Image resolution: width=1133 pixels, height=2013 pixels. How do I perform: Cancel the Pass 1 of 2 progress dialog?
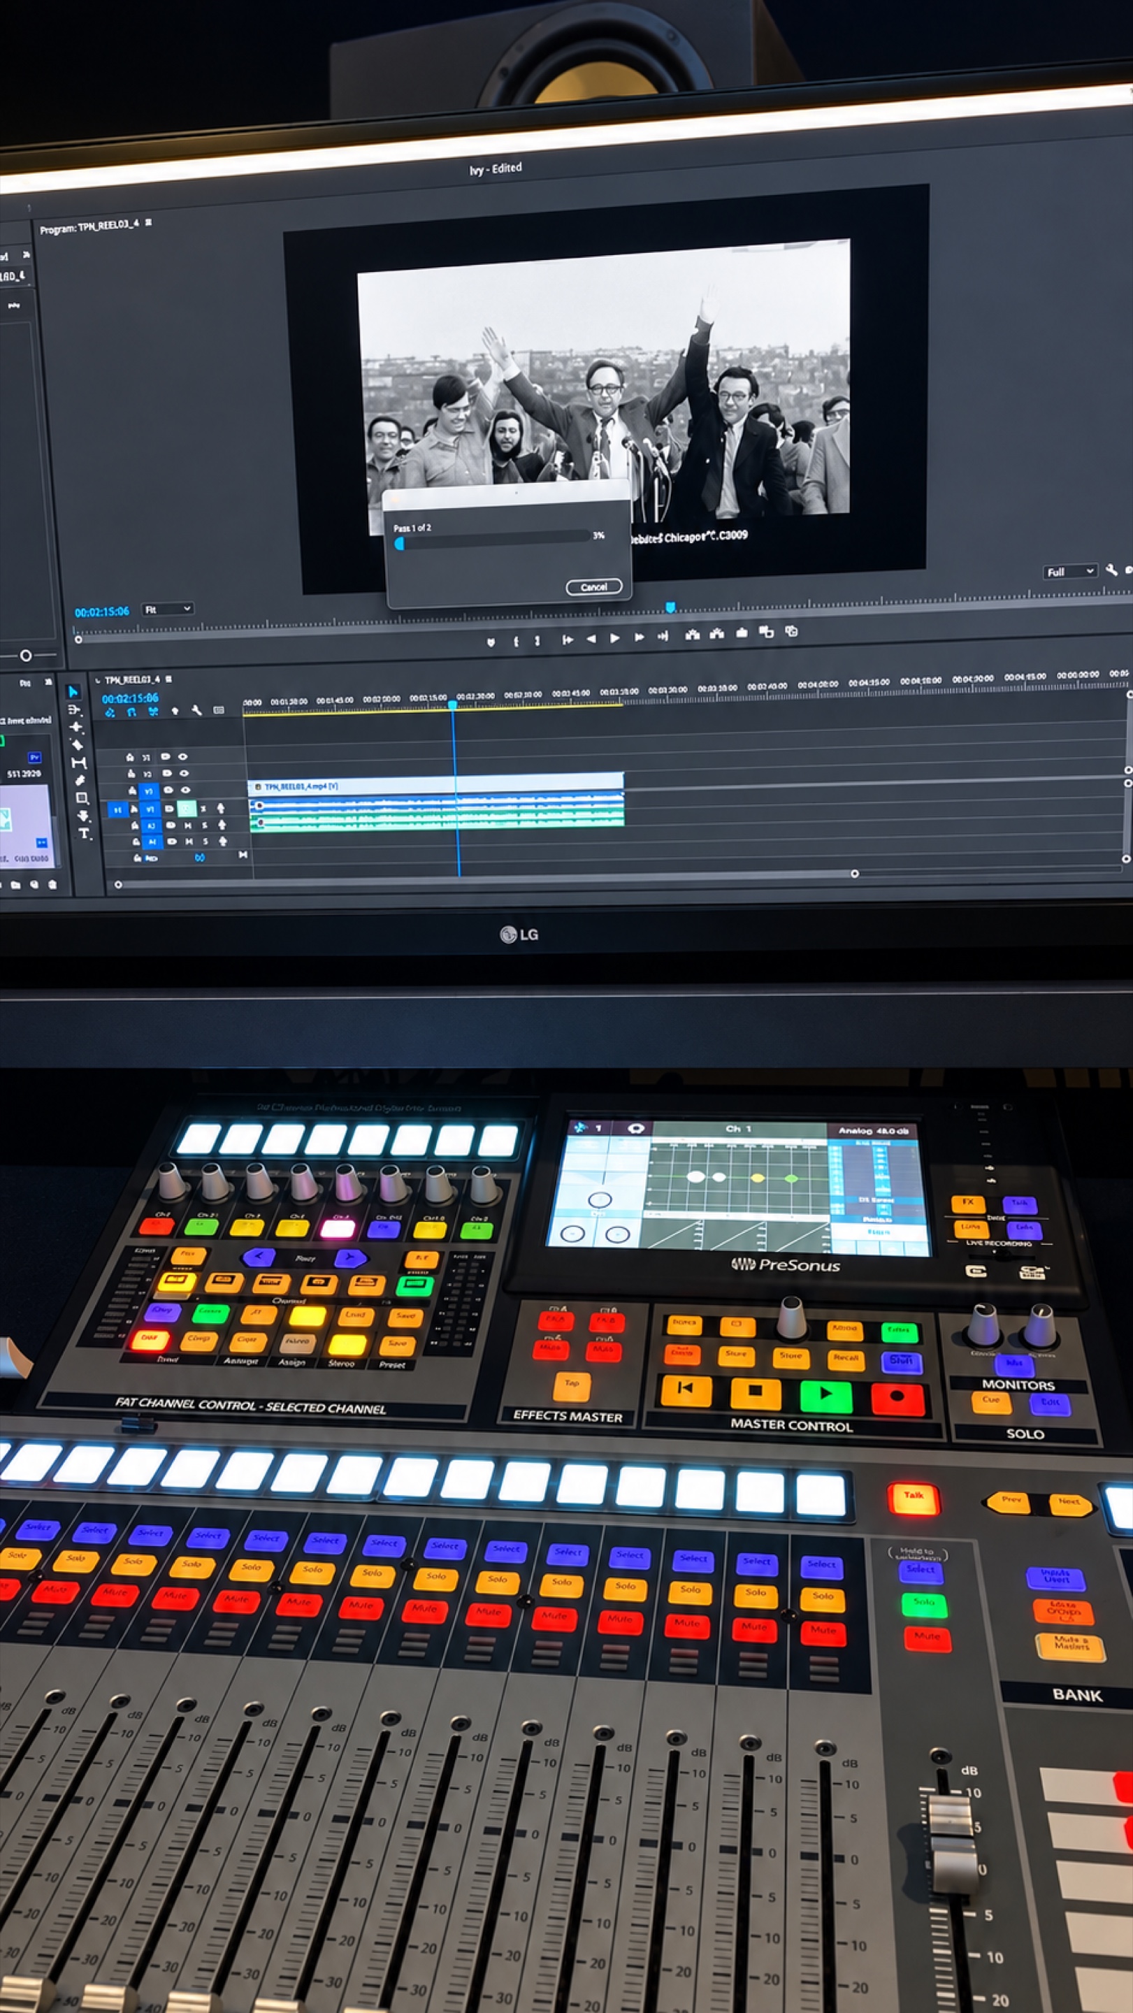coord(594,587)
